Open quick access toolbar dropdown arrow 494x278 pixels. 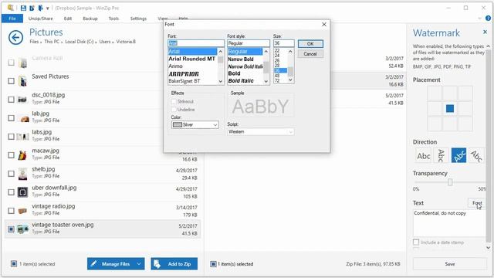(x=48, y=8)
